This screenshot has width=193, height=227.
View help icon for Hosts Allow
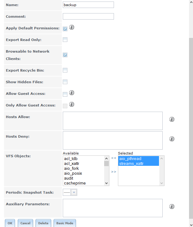(172, 119)
